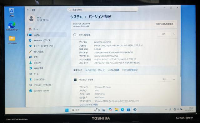The width and height of the screenshot is (200, 123).
Task: Select システム in the sidebar
Action: [x=47, y=35]
